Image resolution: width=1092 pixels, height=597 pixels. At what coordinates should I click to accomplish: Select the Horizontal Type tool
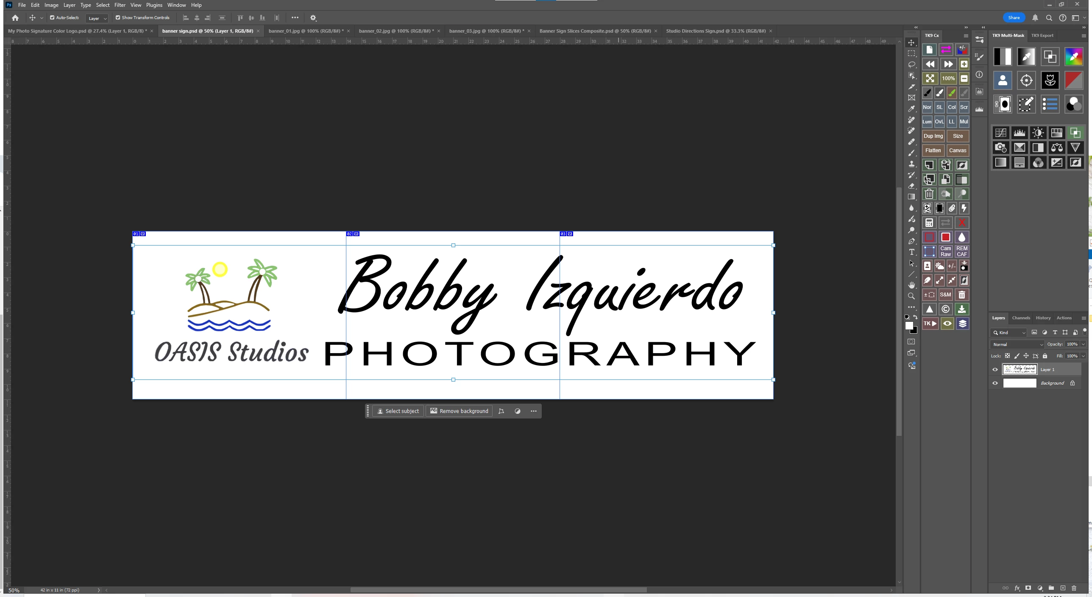pos(911,252)
